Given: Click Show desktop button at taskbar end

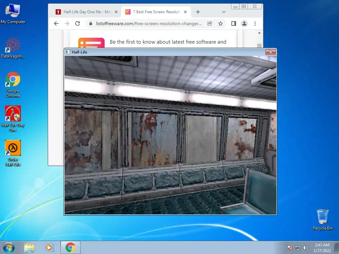Looking at the screenshot, I should click(337, 247).
